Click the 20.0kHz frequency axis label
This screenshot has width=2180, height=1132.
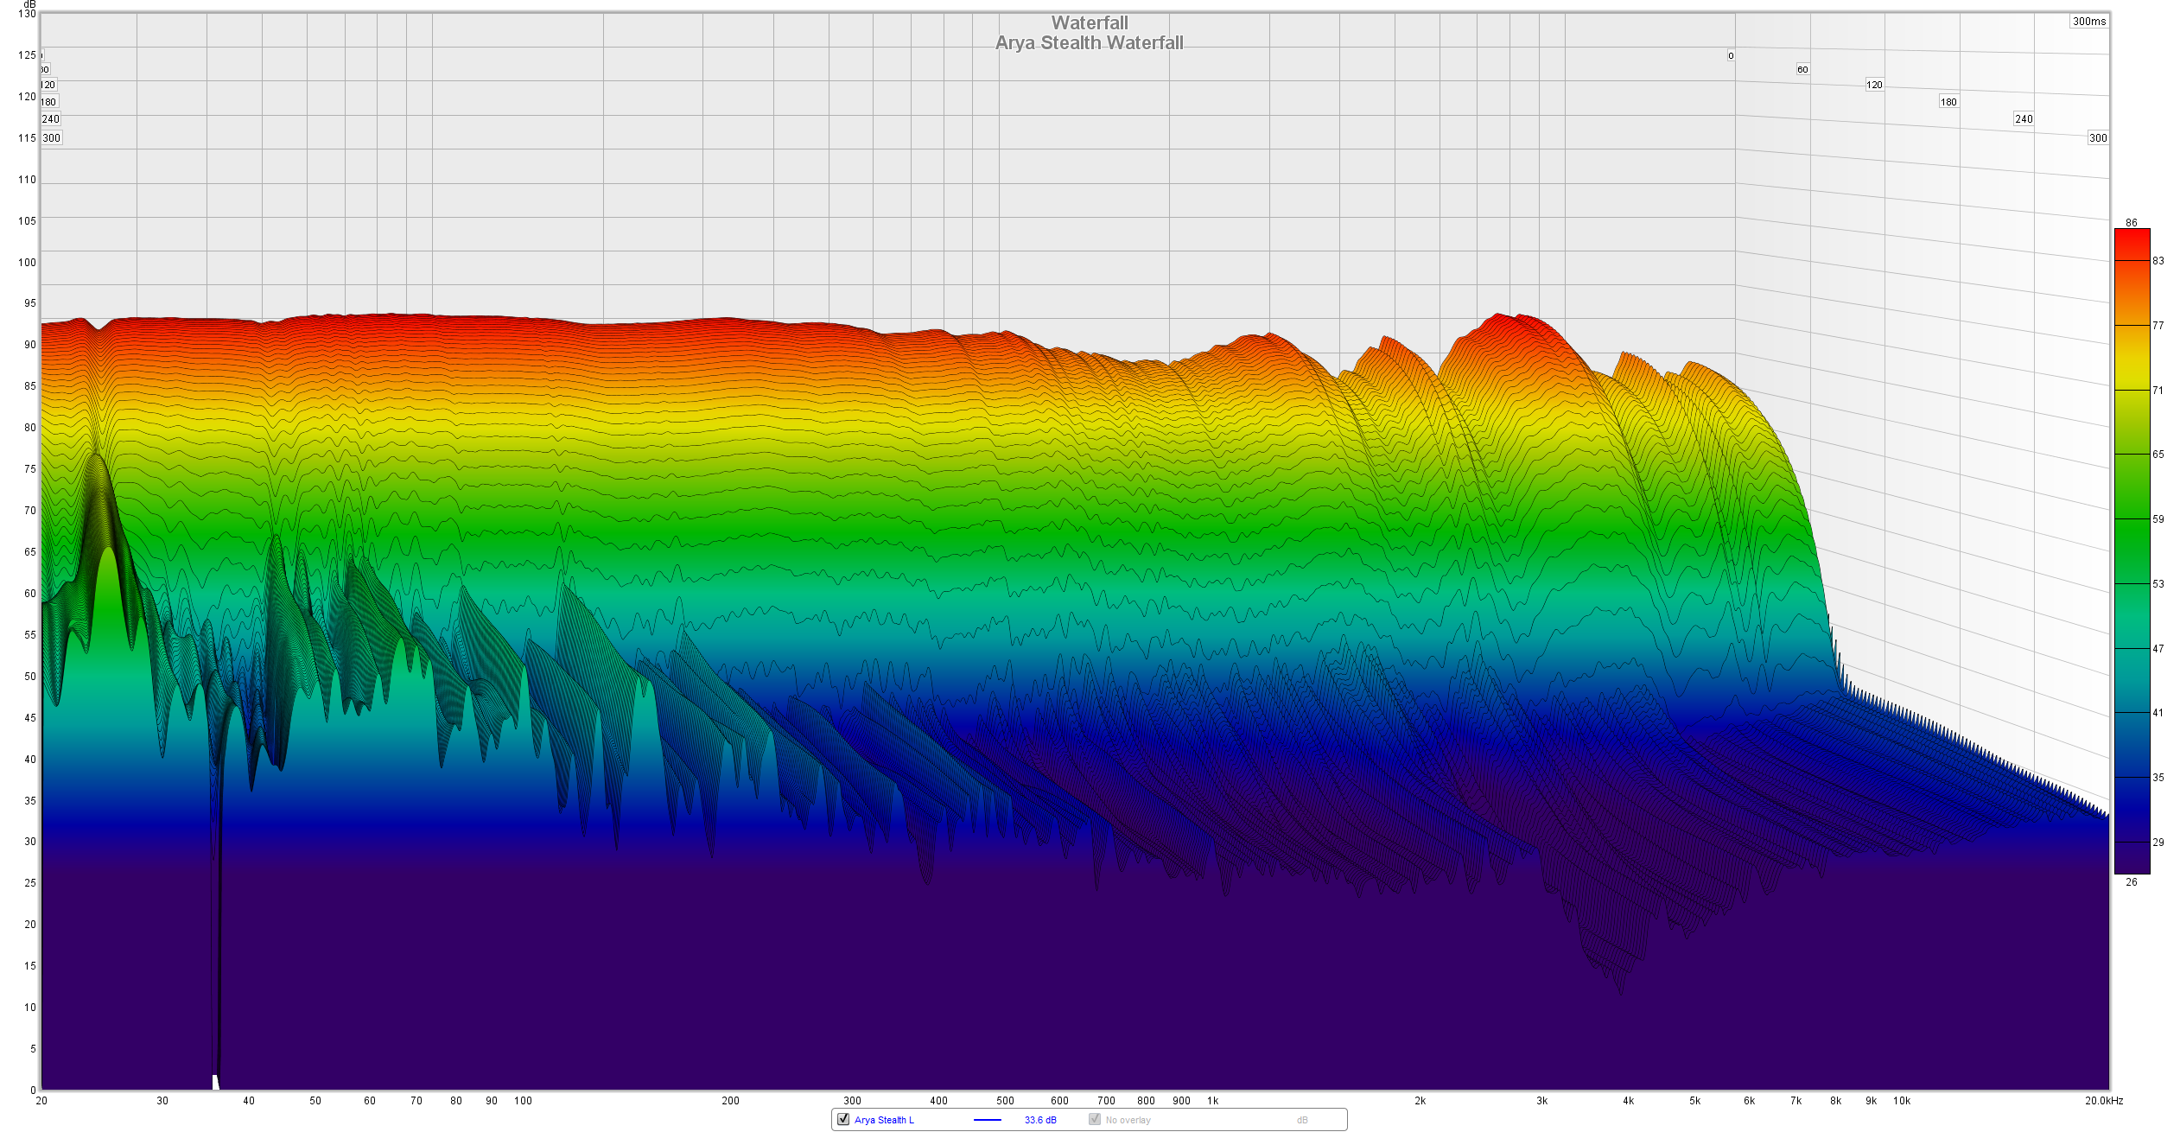(2103, 1101)
